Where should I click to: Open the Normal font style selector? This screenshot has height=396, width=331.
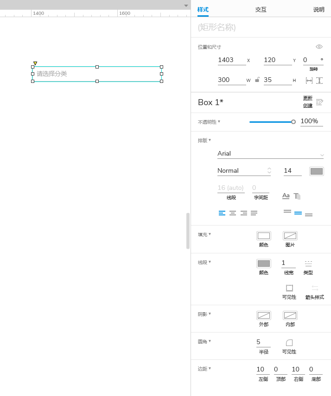(244, 171)
